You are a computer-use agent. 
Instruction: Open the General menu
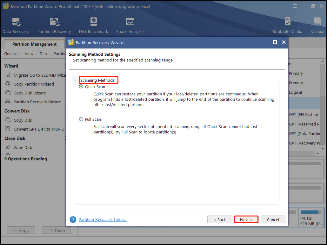[x=11, y=54]
